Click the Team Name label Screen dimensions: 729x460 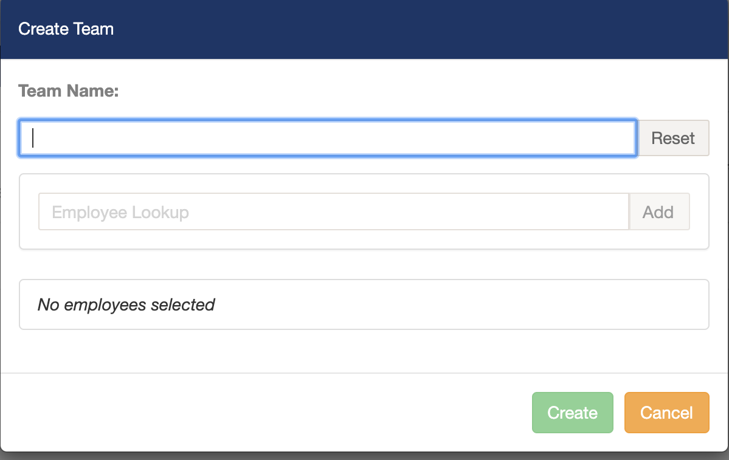[68, 91]
